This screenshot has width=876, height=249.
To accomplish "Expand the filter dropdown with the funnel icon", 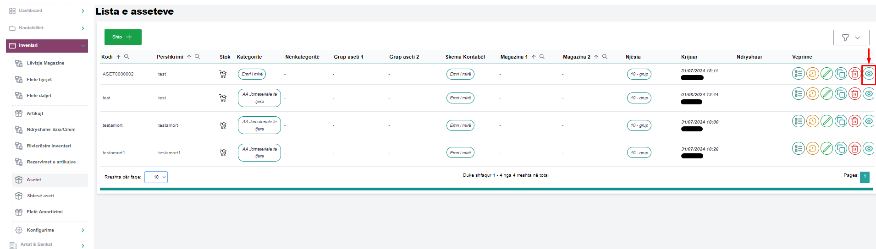I will pyautogui.click(x=851, y=38).
